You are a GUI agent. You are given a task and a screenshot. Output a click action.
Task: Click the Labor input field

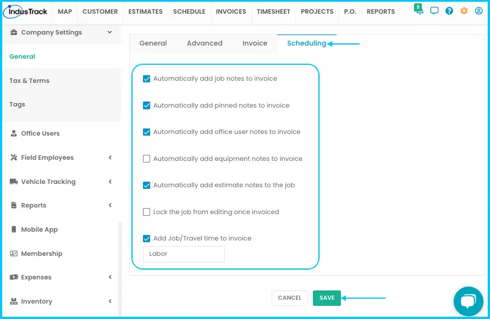coord(184,254)
